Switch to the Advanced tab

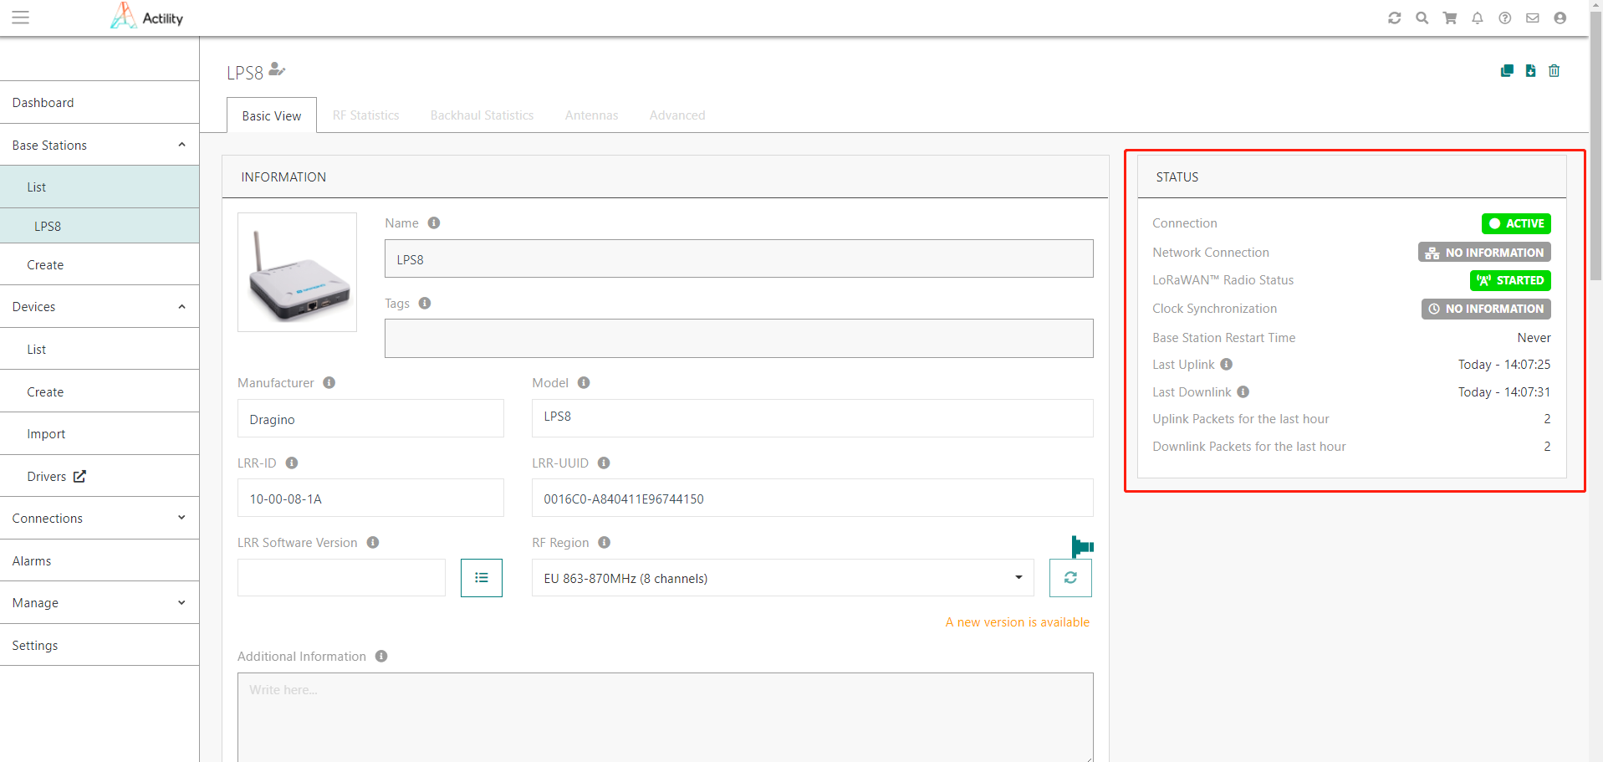pos(677,115)
